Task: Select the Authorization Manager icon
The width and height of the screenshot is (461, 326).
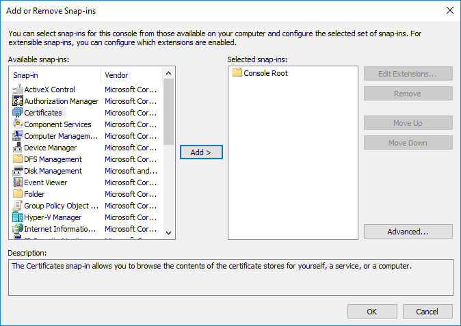Action: pos(18,101)
